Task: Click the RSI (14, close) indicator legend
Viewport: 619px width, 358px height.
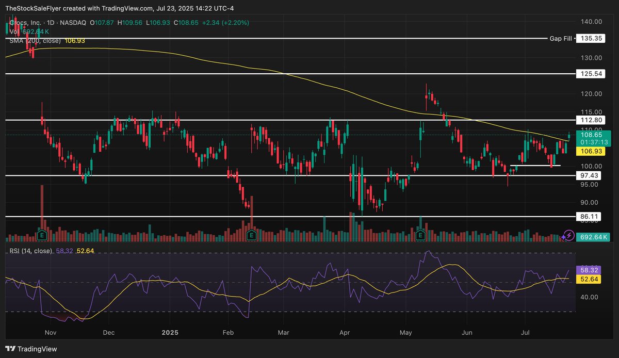Action: click(31, 251)
